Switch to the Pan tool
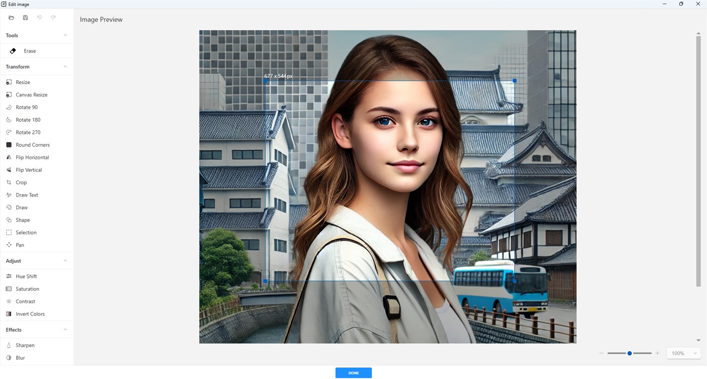Screen dimensions: 707x379 coord(20,245)
